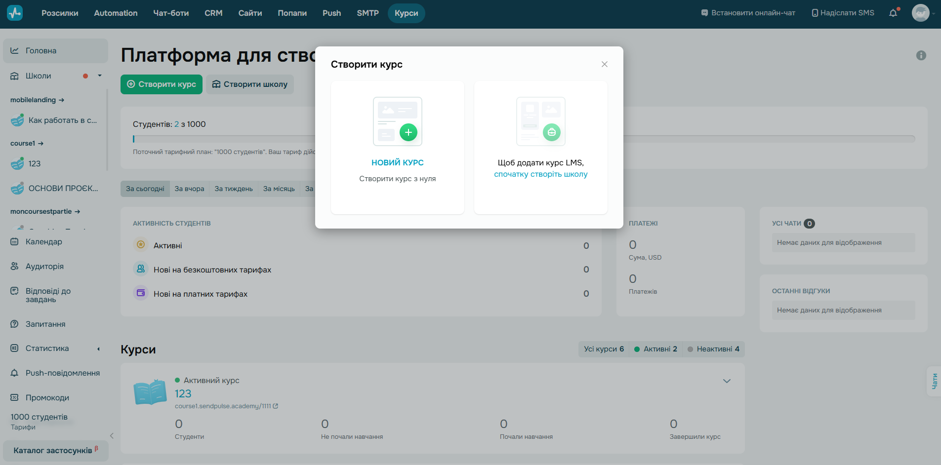Open the user avatar menu
Image resolution: width=941 pixels, height=465 pixels.
(921, 13)
